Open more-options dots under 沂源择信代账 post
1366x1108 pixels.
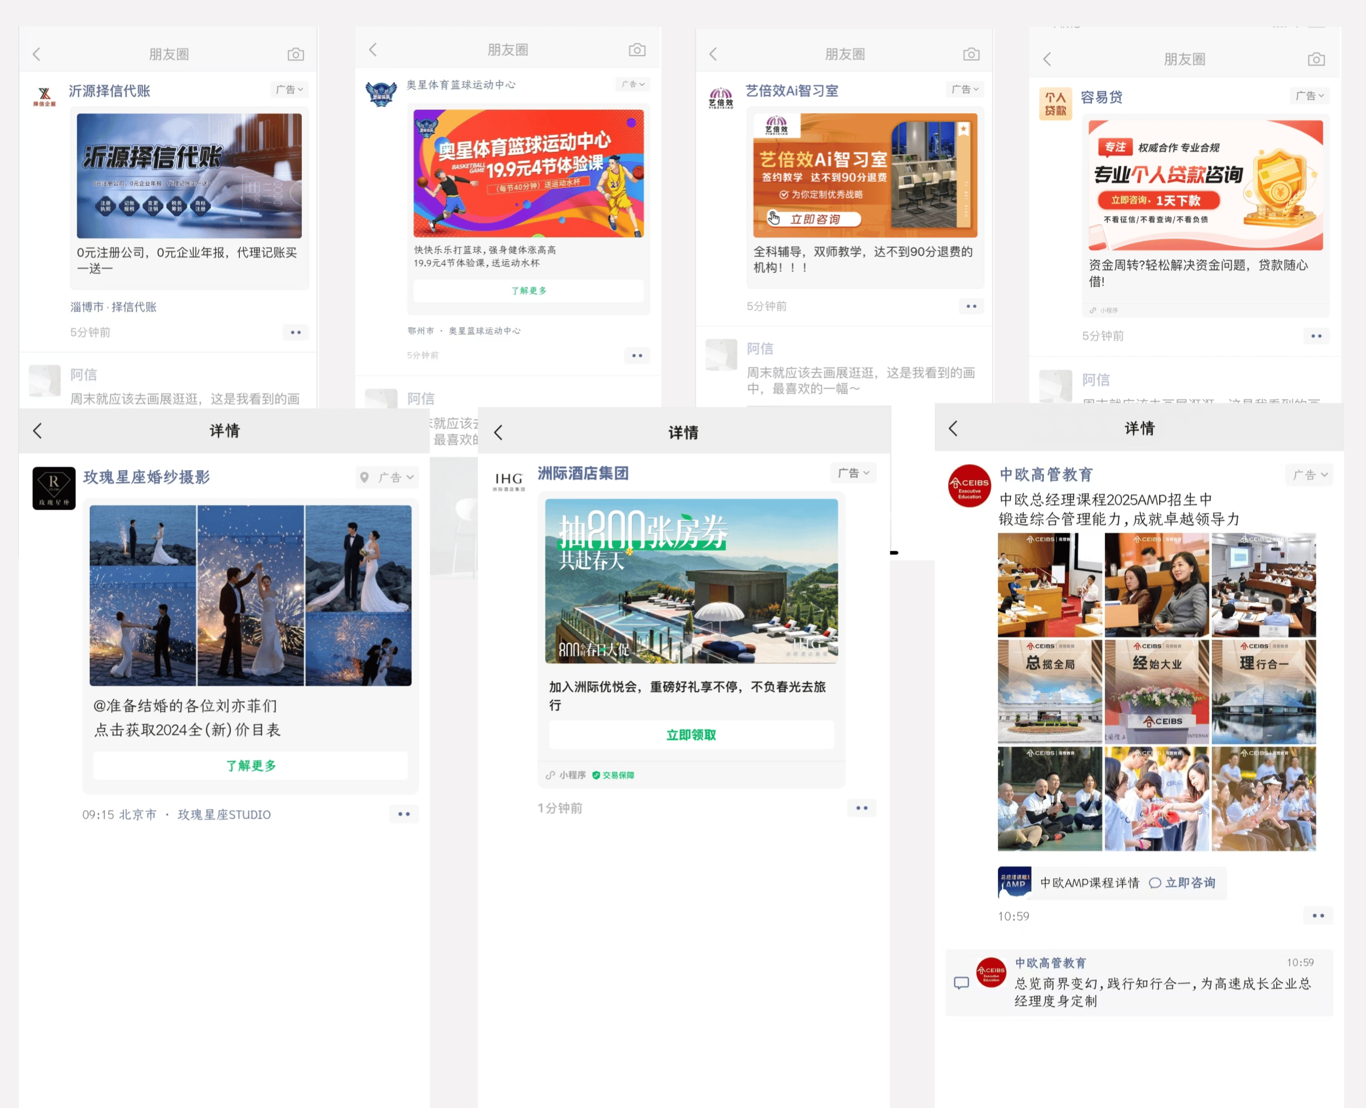coord(295,333)
